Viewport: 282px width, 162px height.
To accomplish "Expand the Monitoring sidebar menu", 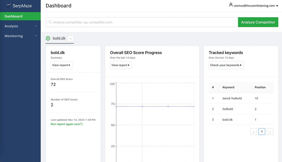I will [20, 36].
